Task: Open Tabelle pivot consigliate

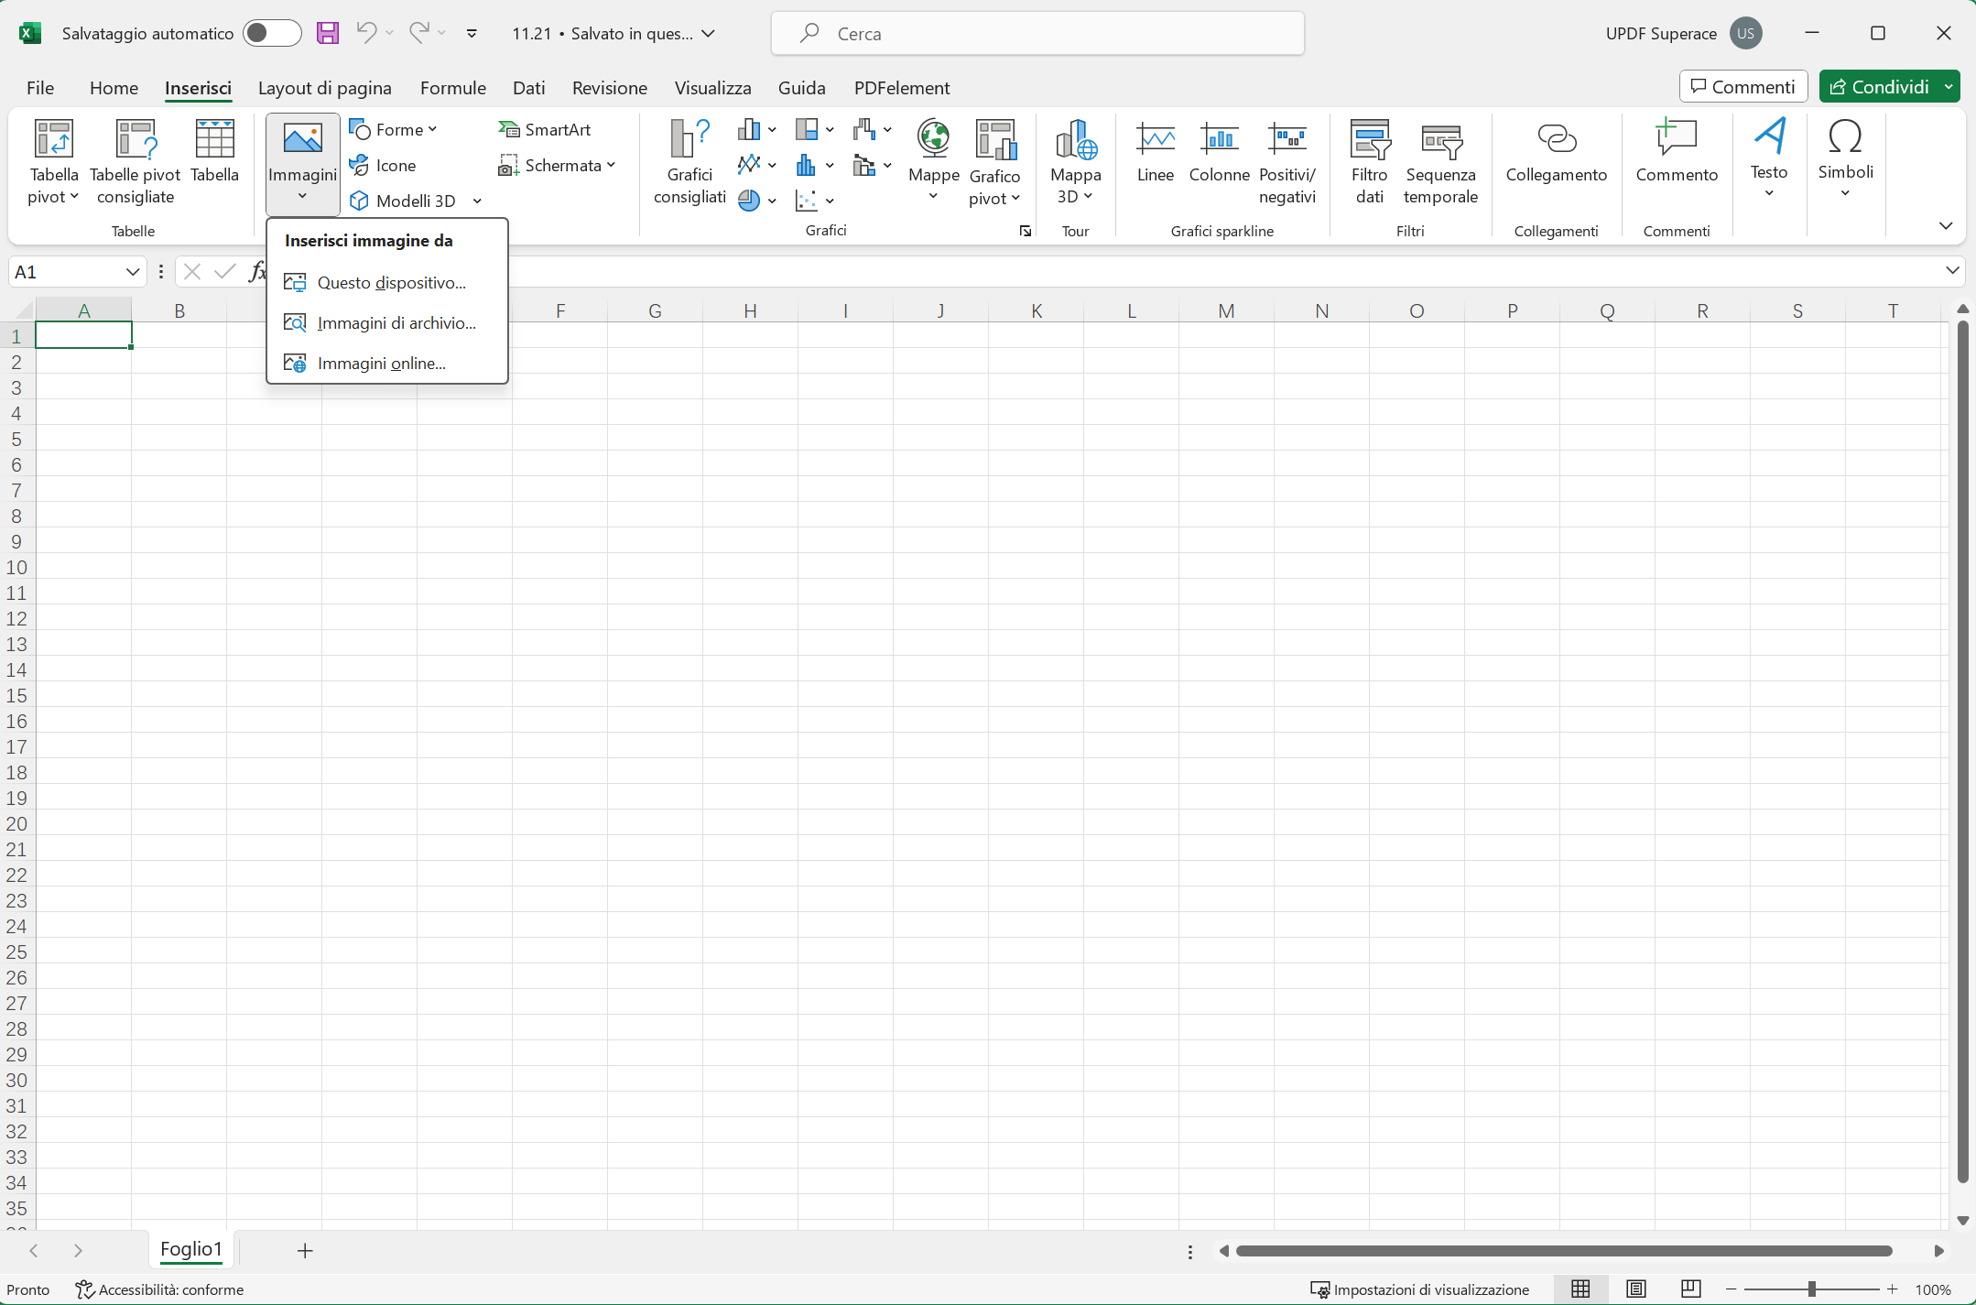Action: tap(136, 161)
